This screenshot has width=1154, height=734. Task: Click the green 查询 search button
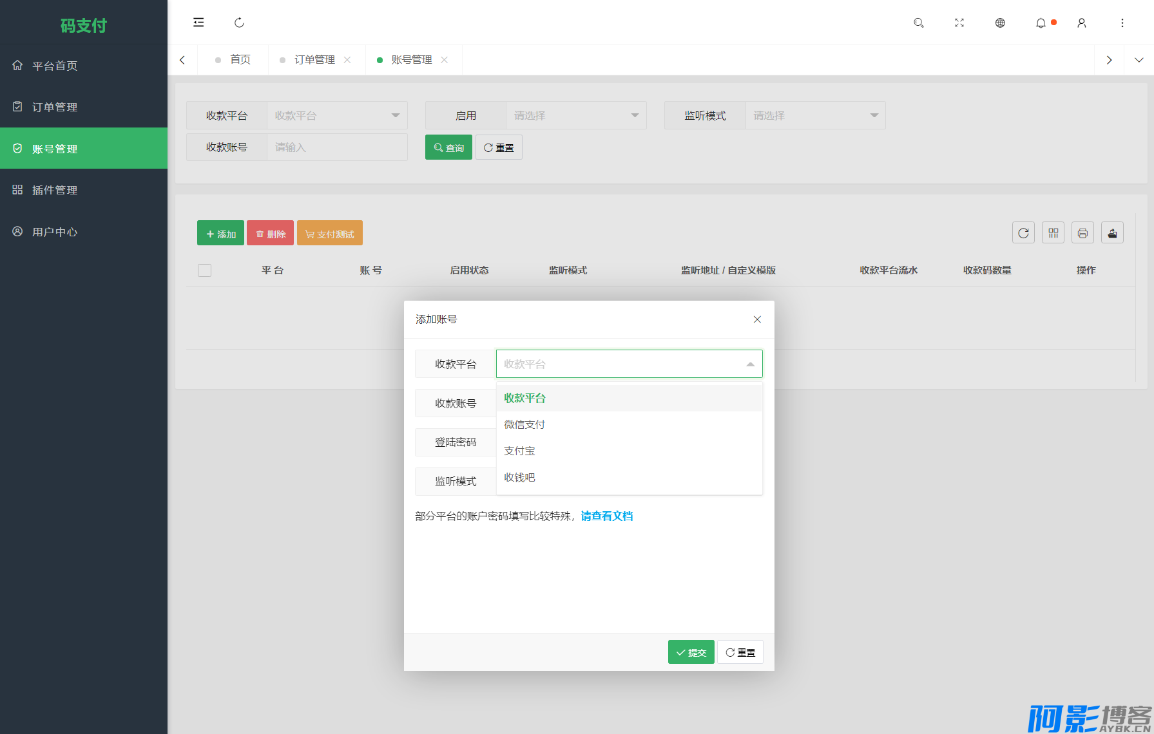[x=448, y=147]
